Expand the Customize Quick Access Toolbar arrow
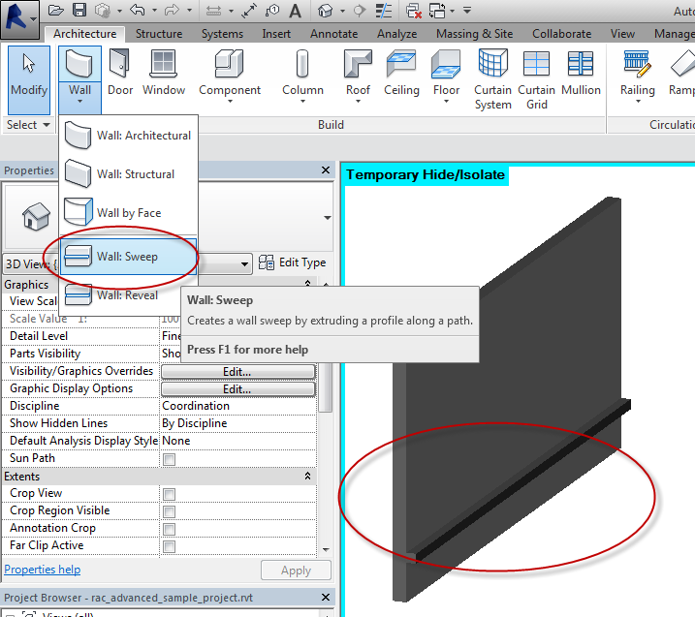 [x=467, y=10]
